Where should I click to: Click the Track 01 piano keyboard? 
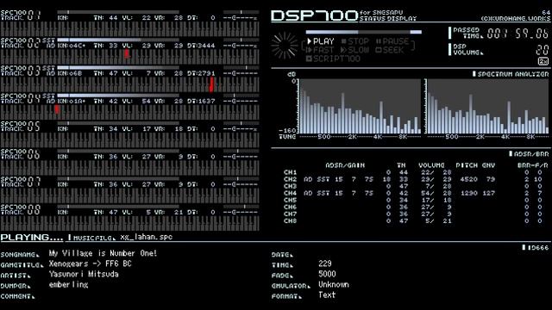coord(130,28)
